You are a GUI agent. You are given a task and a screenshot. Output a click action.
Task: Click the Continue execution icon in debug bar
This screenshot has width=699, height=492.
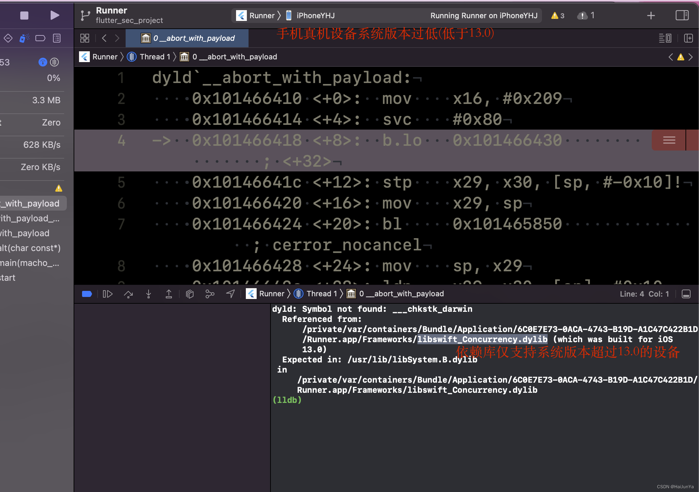tap(109, 293)
